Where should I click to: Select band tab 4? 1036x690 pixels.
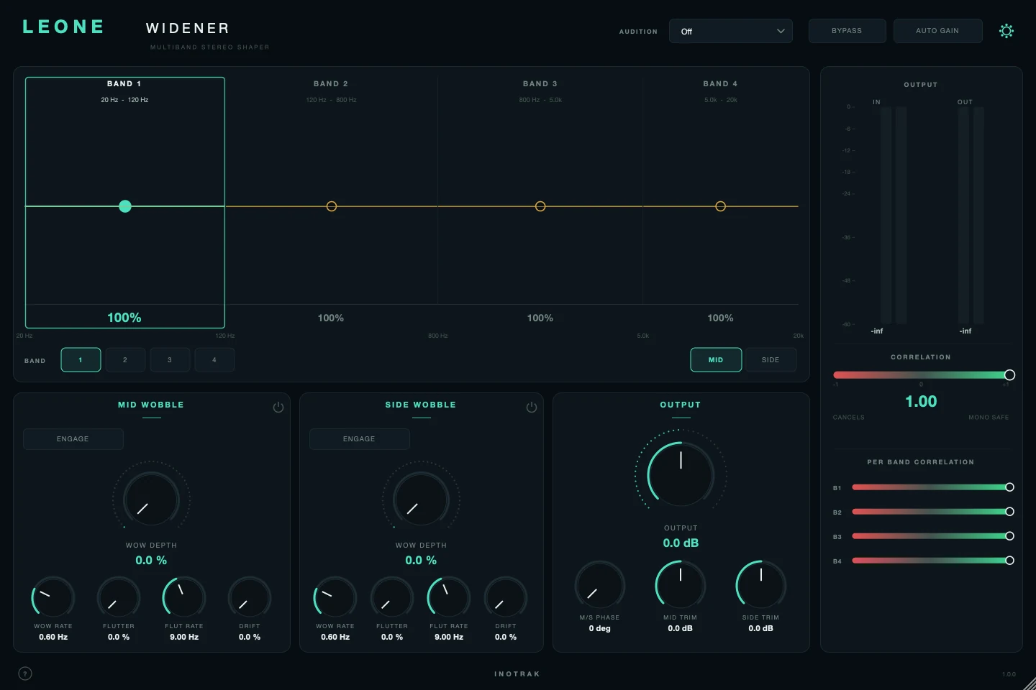pos(214,359)
